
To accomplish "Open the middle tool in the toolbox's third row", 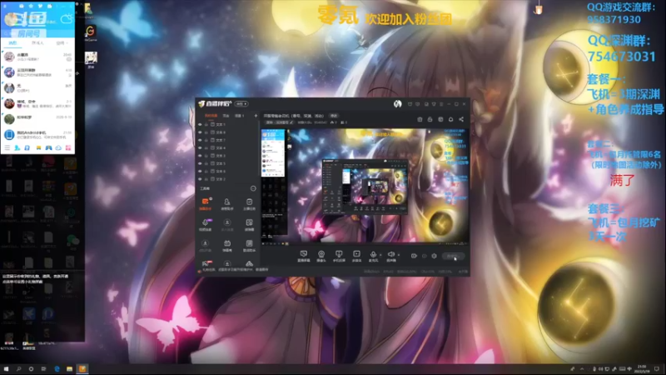I will (x=227, y=245).
